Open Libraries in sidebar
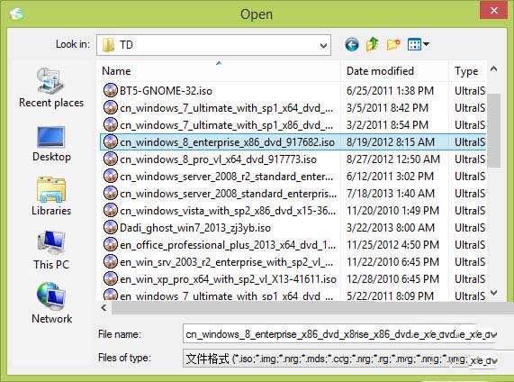514x382 pixels. pyautogui.click(x=51, y=196)
